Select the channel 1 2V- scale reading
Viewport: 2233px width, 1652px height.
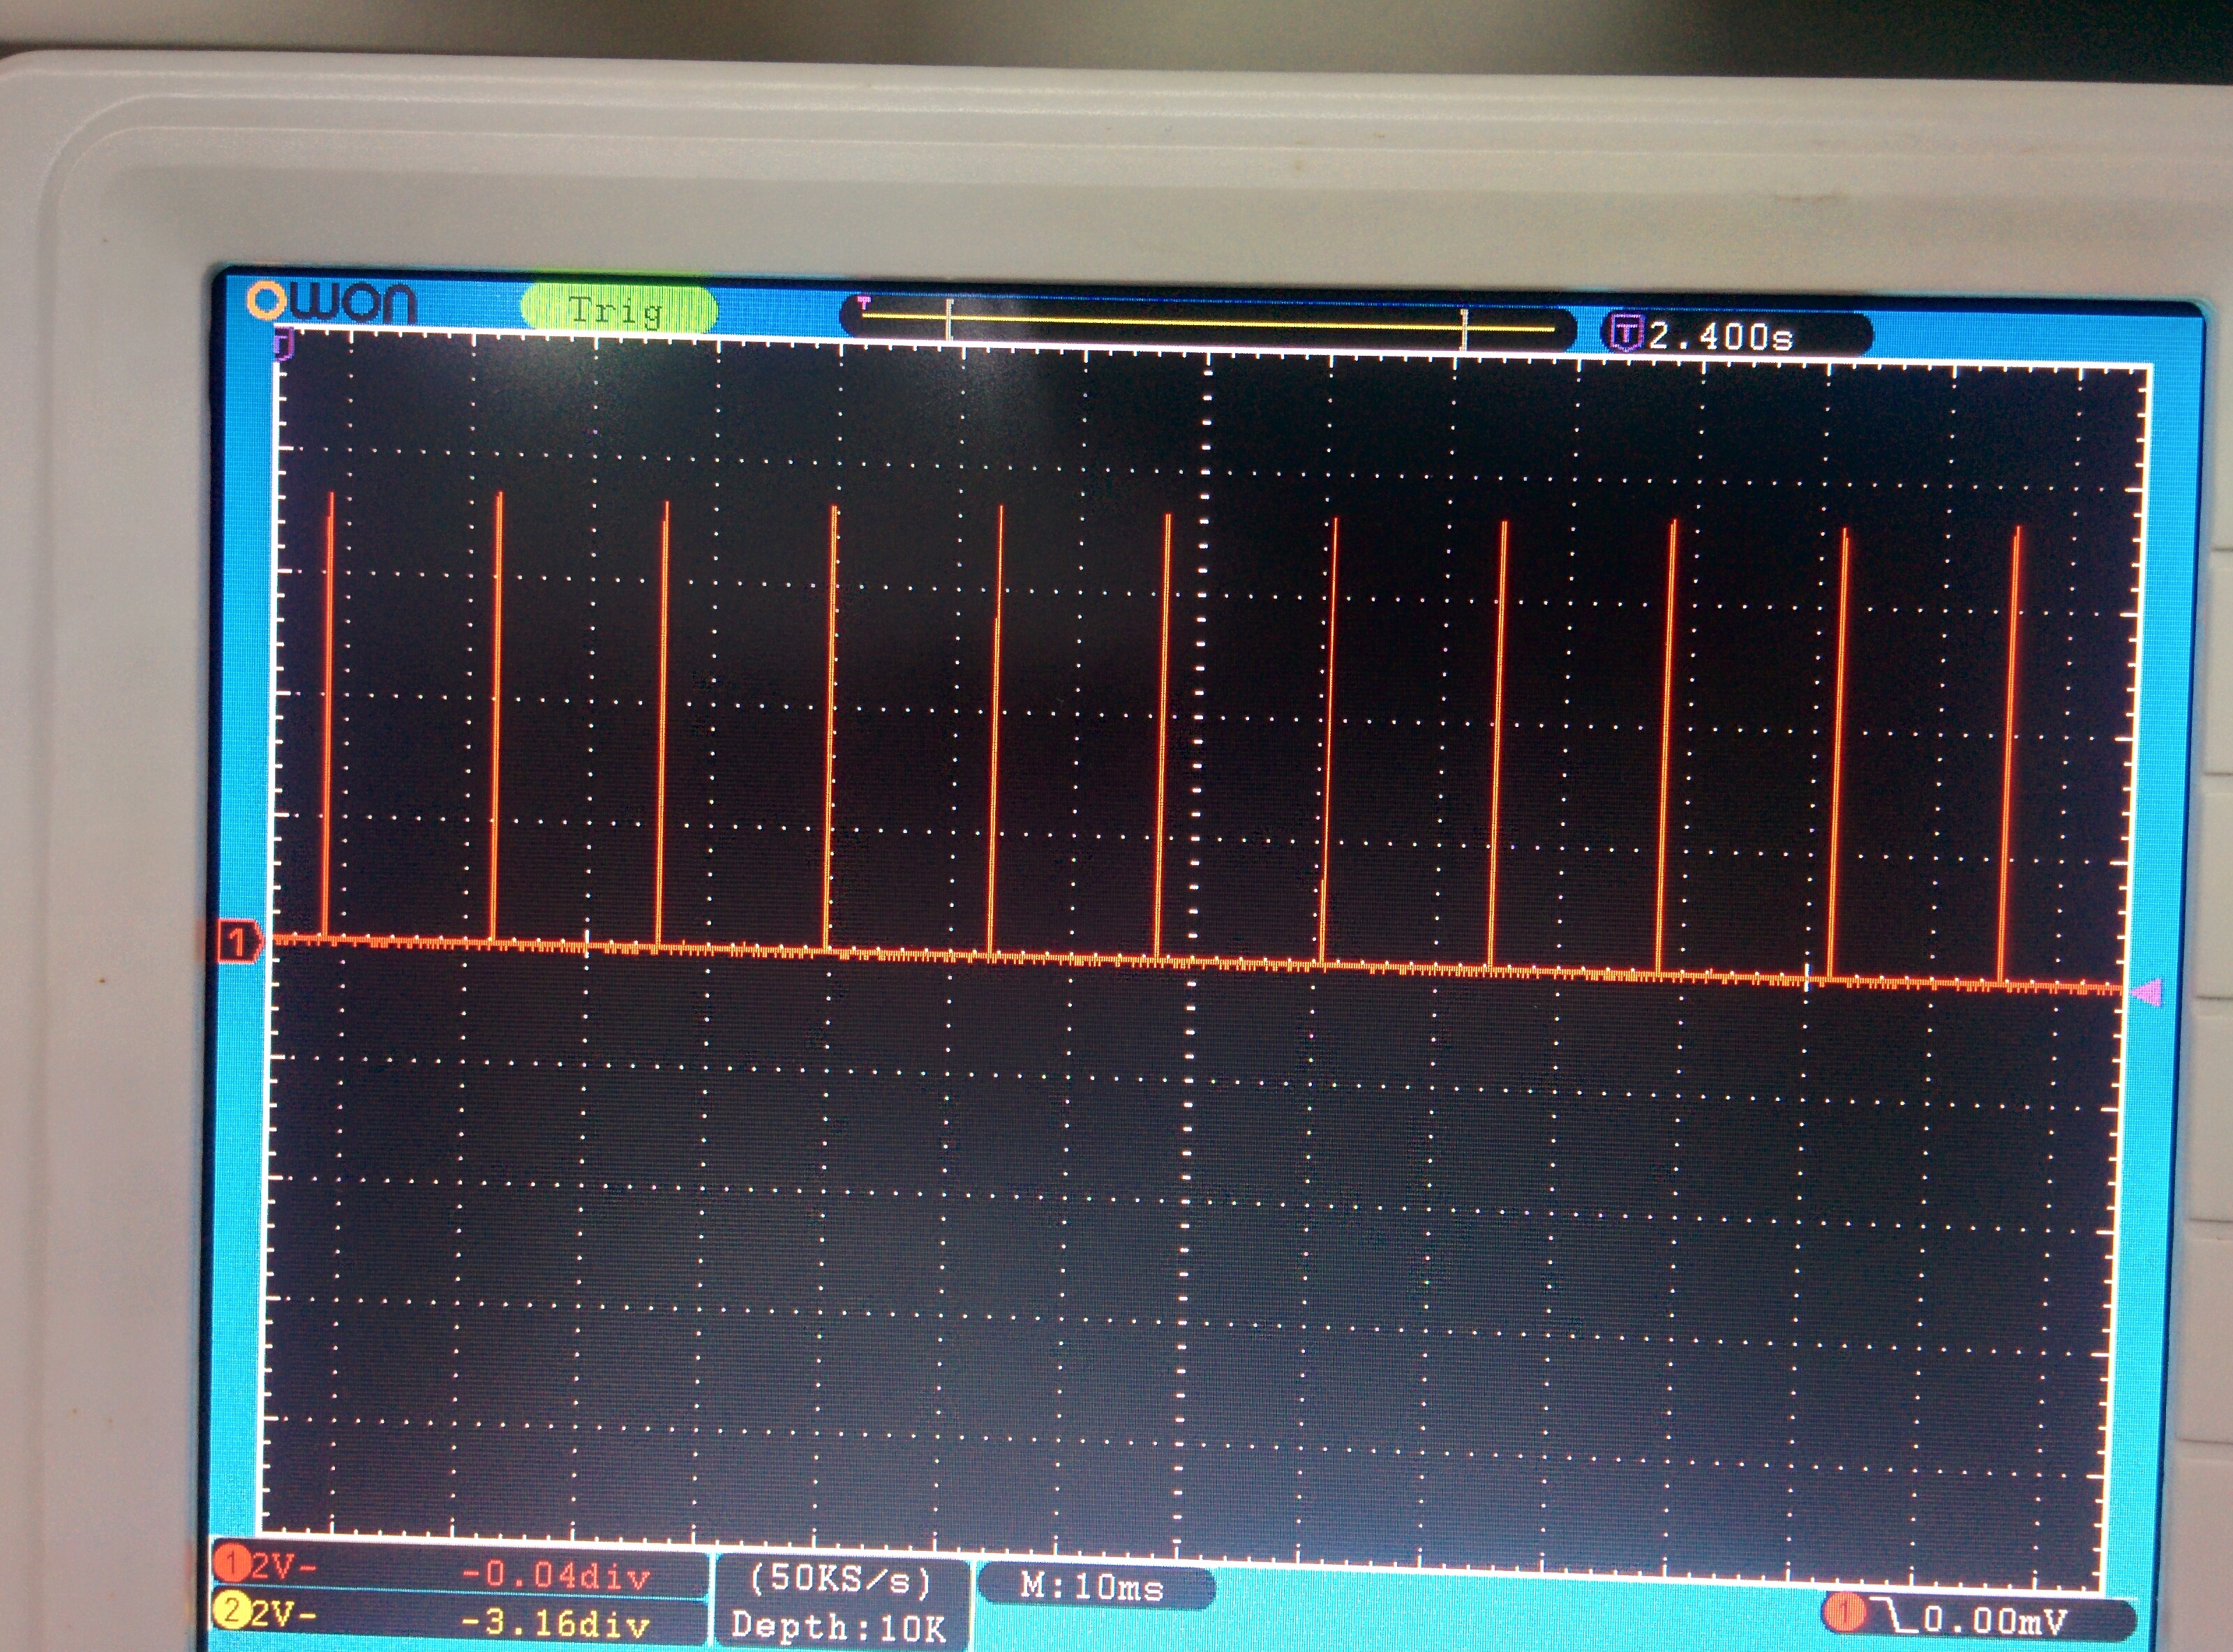[x=284, y=1566]
